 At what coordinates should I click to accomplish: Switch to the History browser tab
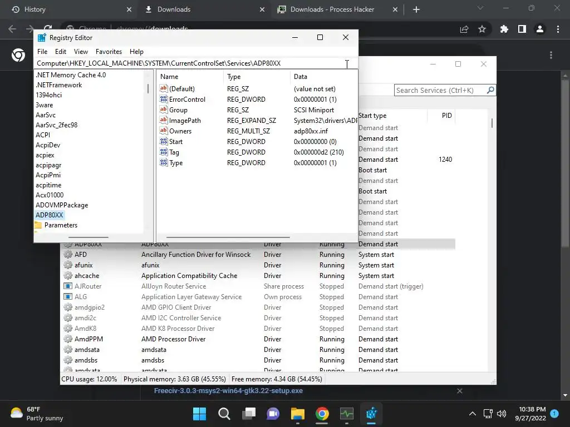[x=68, y=9]
